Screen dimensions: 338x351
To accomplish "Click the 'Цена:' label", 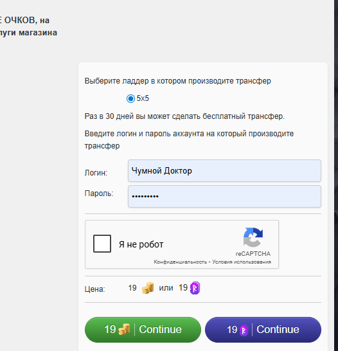I will click(95, 289).
